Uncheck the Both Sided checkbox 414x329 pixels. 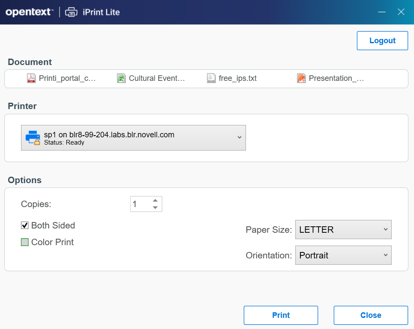[25, 225]
